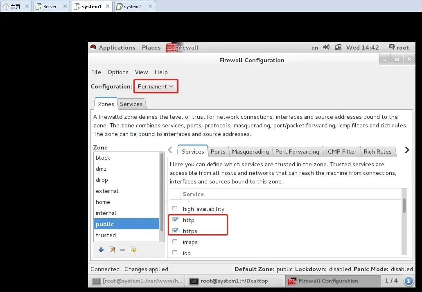Screen dimensions: 422x292
Task: Select the zone Services sub-tab
Action: [x=193, y=152]
